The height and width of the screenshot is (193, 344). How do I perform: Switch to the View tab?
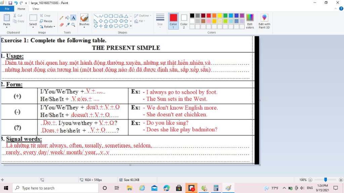(x=36, y=9)
